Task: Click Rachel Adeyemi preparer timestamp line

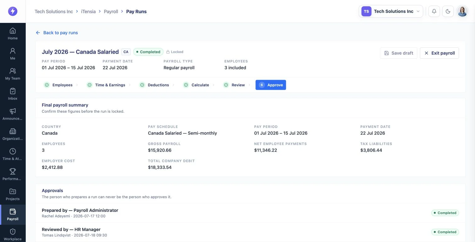Action: [x=74, y=216]
